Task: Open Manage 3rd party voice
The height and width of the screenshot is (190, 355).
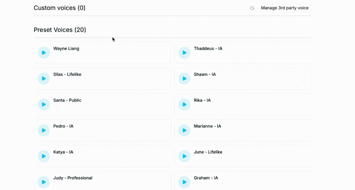Action: pos(285,8)
